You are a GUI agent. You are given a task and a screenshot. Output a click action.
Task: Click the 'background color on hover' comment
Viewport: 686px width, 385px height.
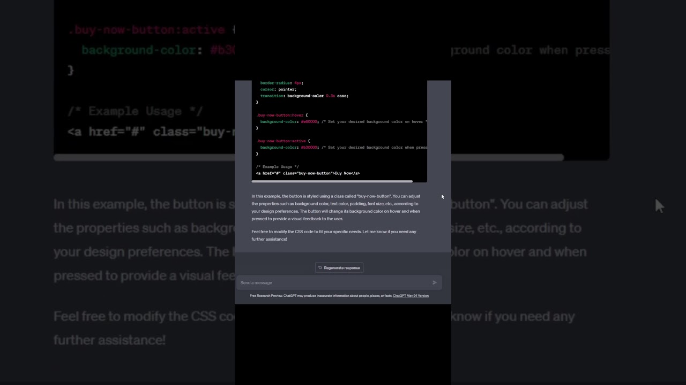374,122
